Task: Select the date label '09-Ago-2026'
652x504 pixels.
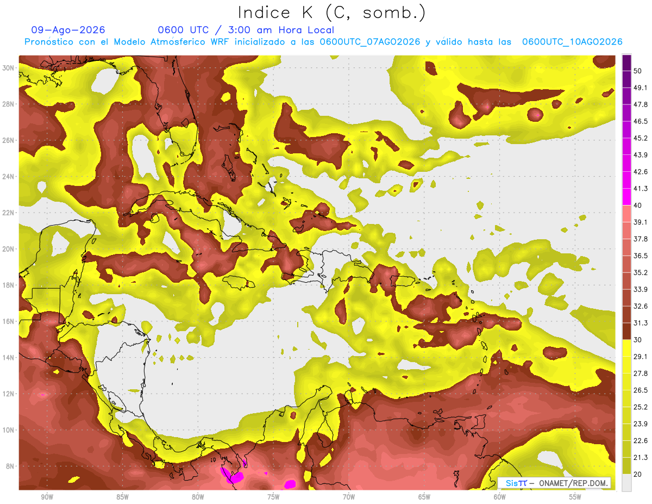Action: [x=68, y=30]
